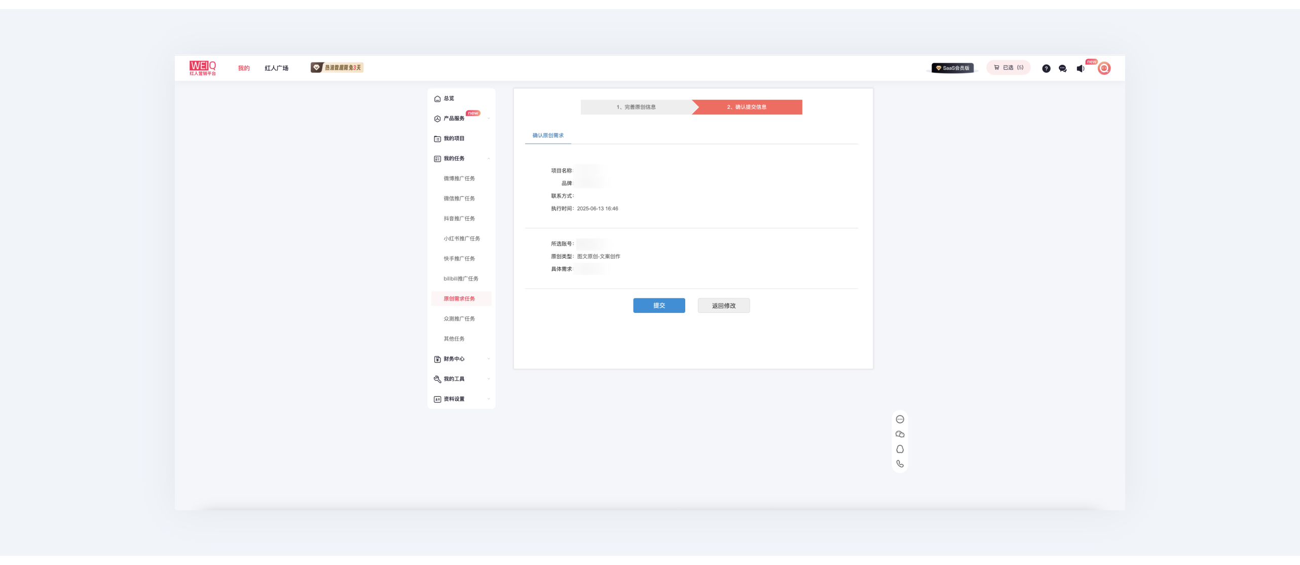Open the chat messages icon in header
This screenshot has height=565, width=1300.
[x=1063, y=68]
